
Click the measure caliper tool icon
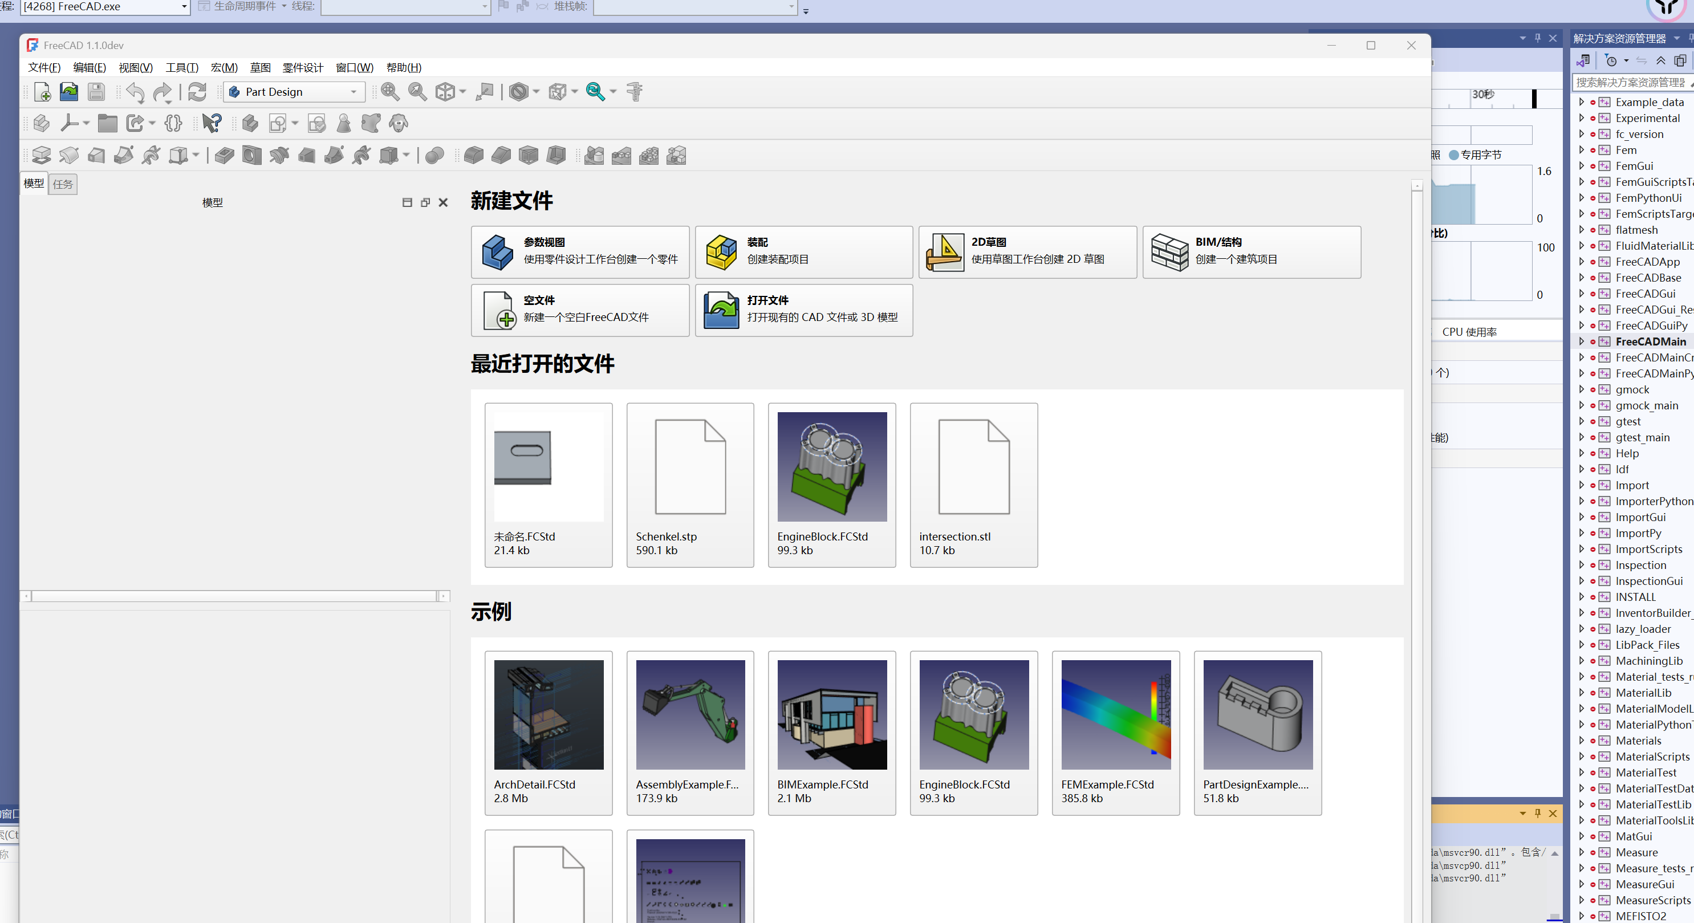[x=635, y=92]
